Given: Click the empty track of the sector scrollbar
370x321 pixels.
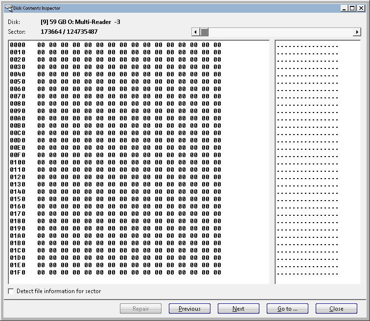Looking at the screenshot, I should [x=279, y=32].
